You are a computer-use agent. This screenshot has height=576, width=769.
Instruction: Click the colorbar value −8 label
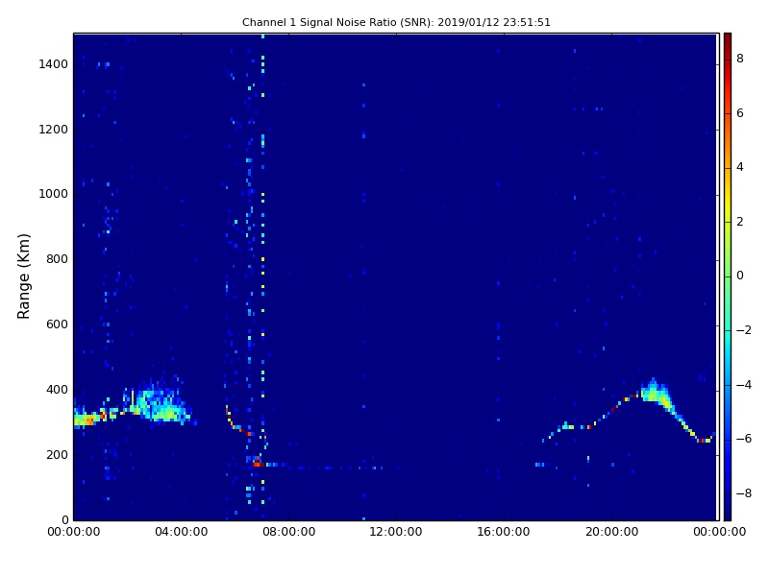coord(743,493)
